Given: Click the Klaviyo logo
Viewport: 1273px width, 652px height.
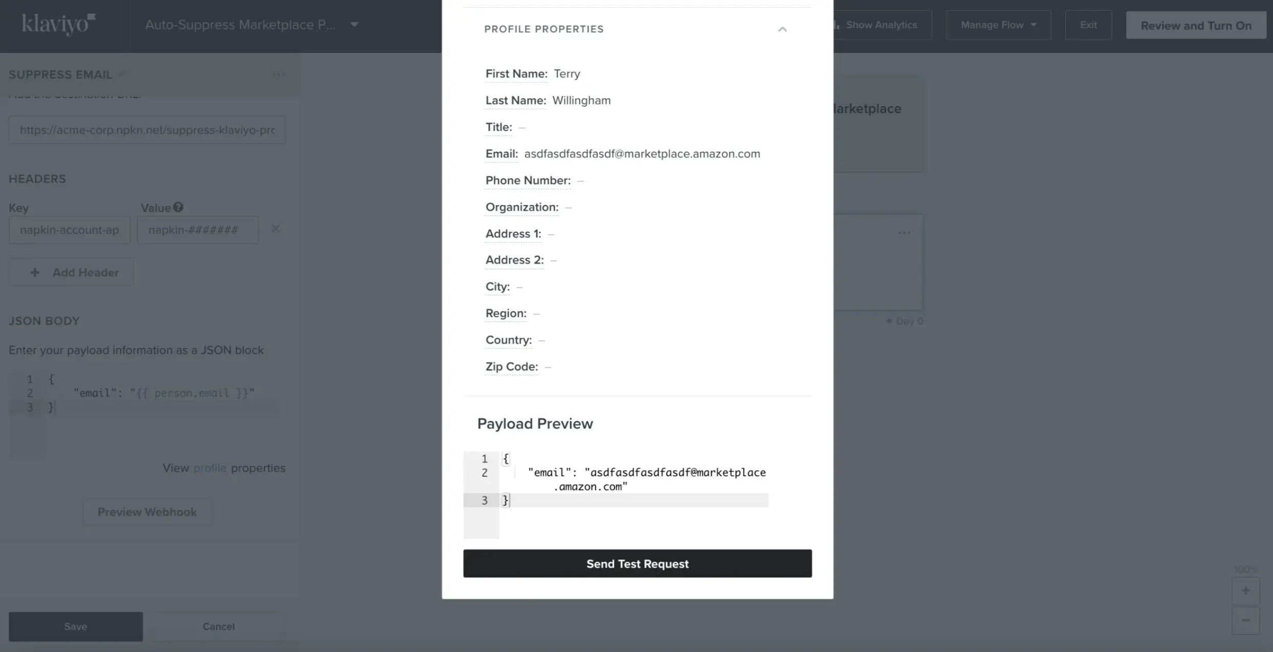Looking at the screenshot, I should 58,24.
